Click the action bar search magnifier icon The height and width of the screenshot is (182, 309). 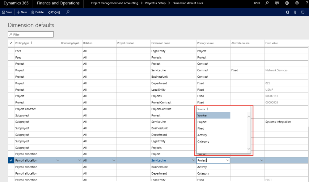coord(68,12)
